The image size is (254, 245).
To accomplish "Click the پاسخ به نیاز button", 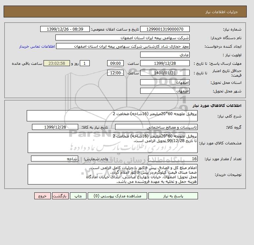I will [x=173, y=196].
